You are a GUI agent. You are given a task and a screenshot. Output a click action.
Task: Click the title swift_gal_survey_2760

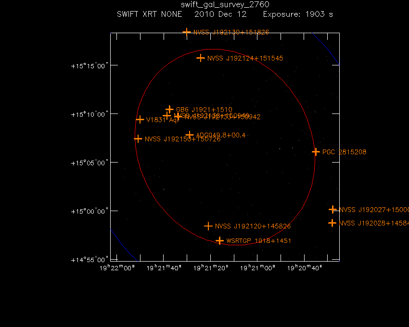point(225,4)
